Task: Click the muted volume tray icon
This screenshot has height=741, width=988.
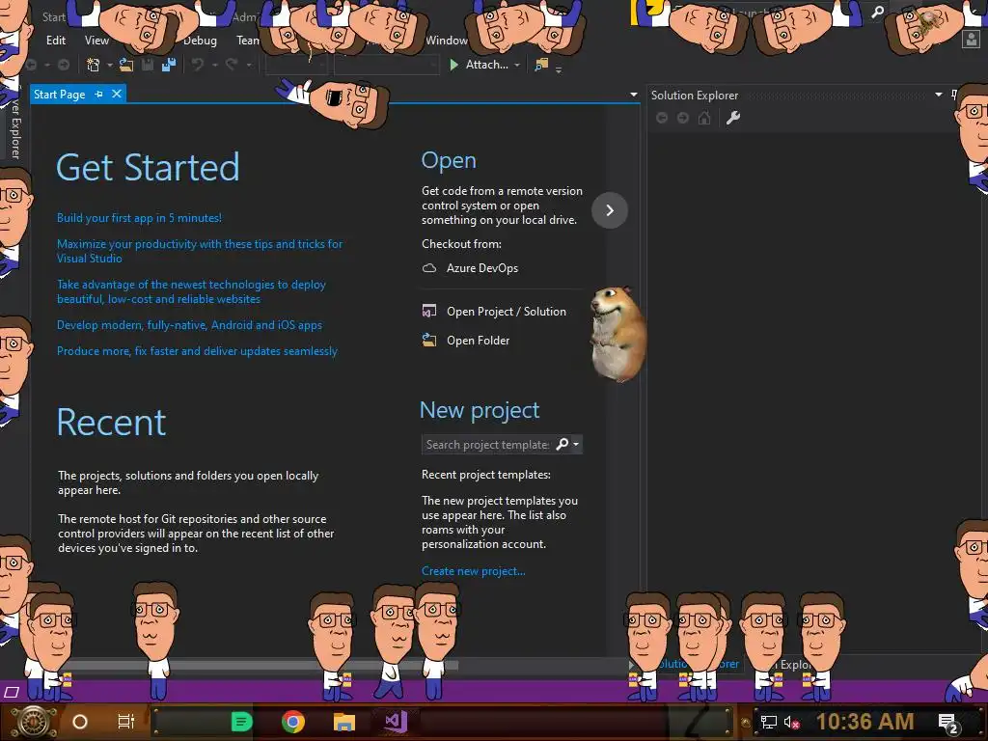Action: 791,722
